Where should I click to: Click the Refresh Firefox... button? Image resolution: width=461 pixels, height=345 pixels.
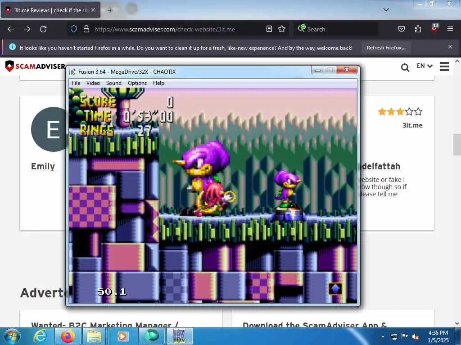point(386,48)
